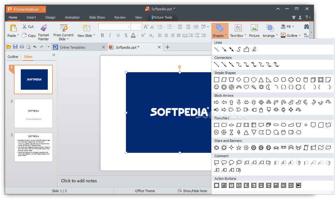Select slide 2 thumbnail
This screenshot has height=199, width=336.
(x=34, y=113)
